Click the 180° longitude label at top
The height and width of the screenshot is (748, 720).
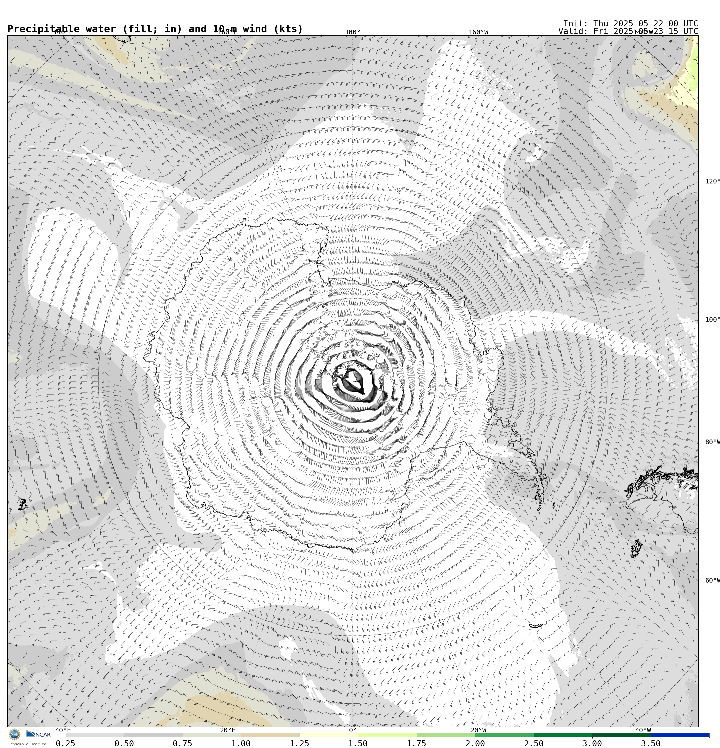pyautogui.click(x=353, y=32)
